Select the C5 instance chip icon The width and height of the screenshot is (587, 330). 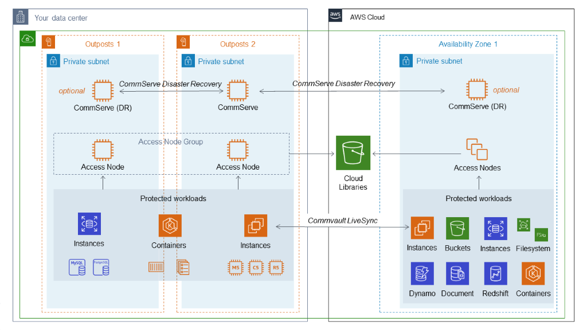point(255,267)
